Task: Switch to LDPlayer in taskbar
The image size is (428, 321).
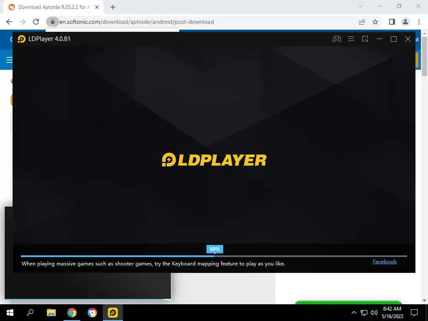Action: [x=113, y=313]
